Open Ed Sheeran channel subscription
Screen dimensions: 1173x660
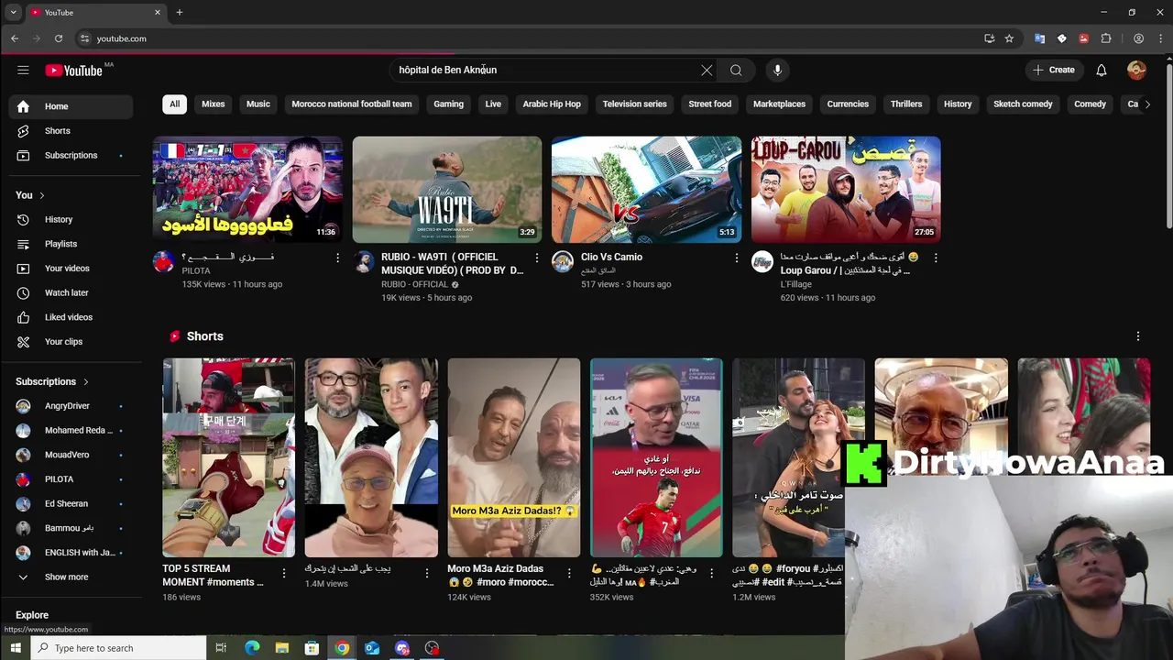coord(71,504)
